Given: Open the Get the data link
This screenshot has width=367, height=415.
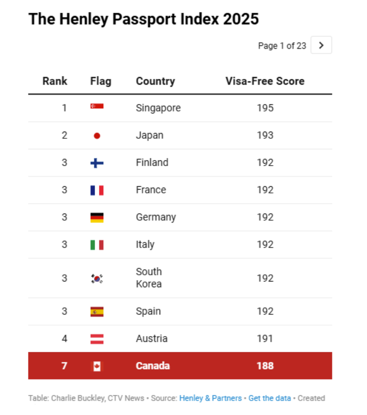Looking at the screenshot, I should click(x=270, y=398).
